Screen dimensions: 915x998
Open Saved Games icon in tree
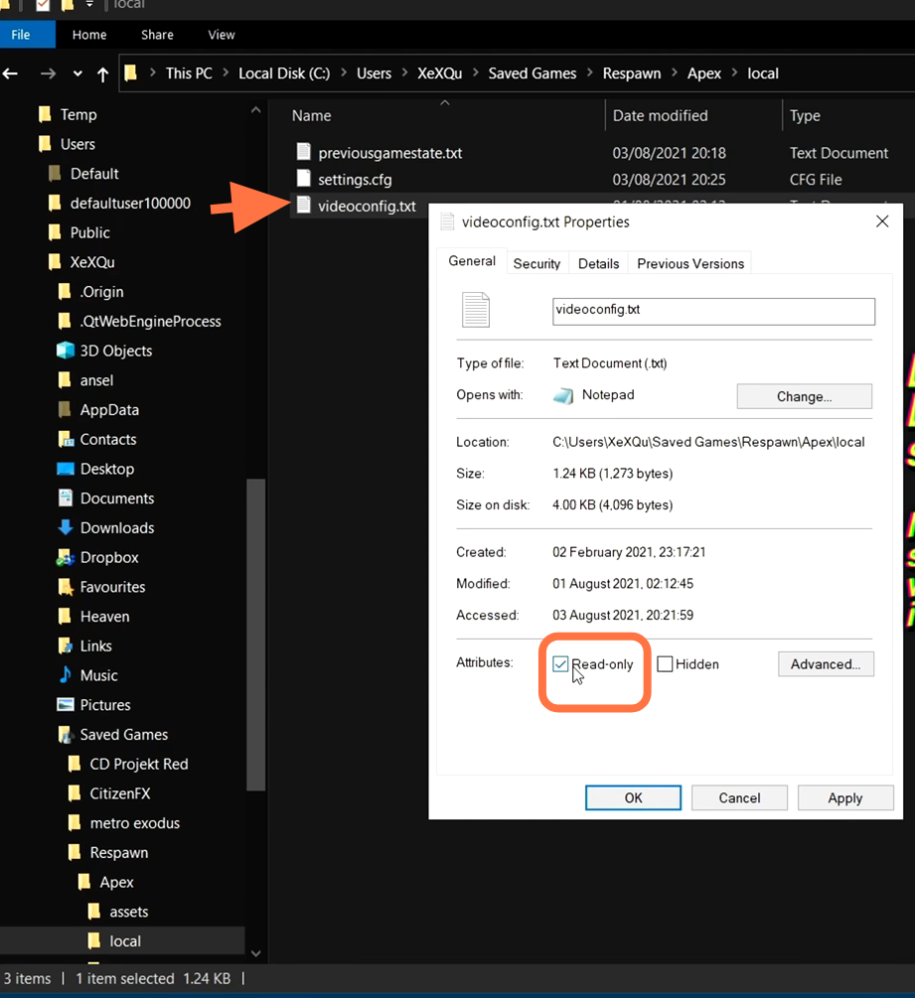click(x=65, y=735)
